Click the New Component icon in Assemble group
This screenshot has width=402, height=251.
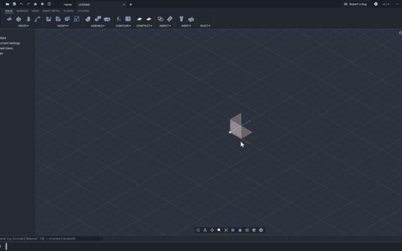click(88, 19)
